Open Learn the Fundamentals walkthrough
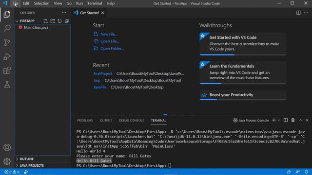 tap(243, 72)
